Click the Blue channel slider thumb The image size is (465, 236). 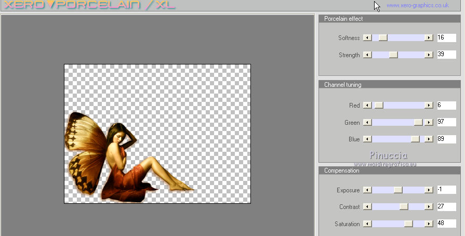pyautogui.click(x=415, y=139)
